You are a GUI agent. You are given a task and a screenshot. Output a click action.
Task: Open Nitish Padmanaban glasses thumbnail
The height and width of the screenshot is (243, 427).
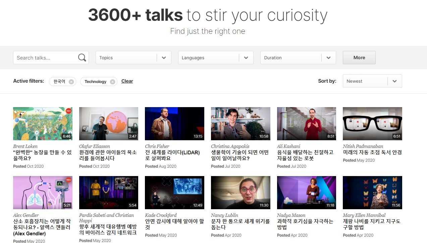pos(372,124)
